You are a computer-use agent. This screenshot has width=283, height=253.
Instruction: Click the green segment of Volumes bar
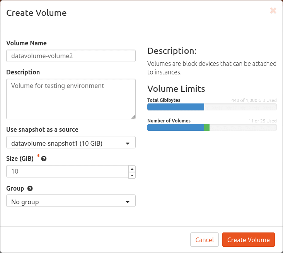click(207, 127)
